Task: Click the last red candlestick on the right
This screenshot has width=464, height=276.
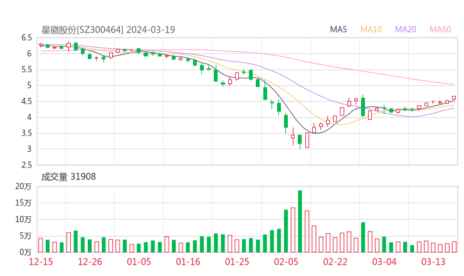Action: pyautogui.click(x=454, y=98)
